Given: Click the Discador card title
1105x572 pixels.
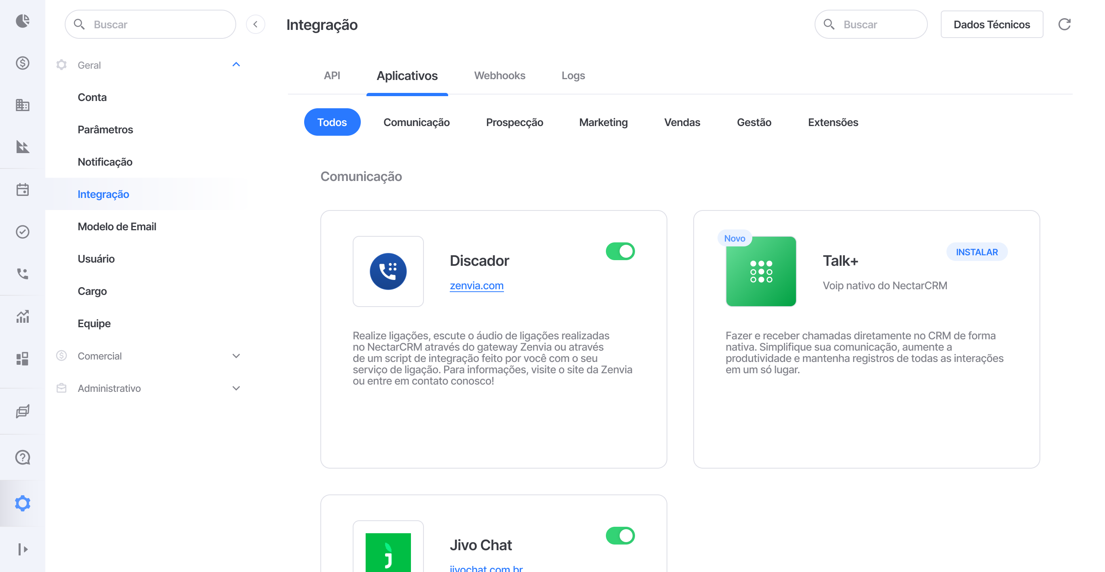Looking at the screenshot, I should click(479, 261).
